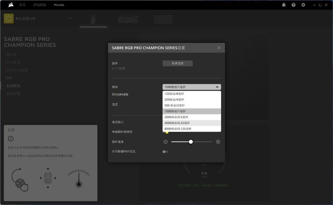Open the notifications bell
The image size is (333, 205).
pos(284,5)
